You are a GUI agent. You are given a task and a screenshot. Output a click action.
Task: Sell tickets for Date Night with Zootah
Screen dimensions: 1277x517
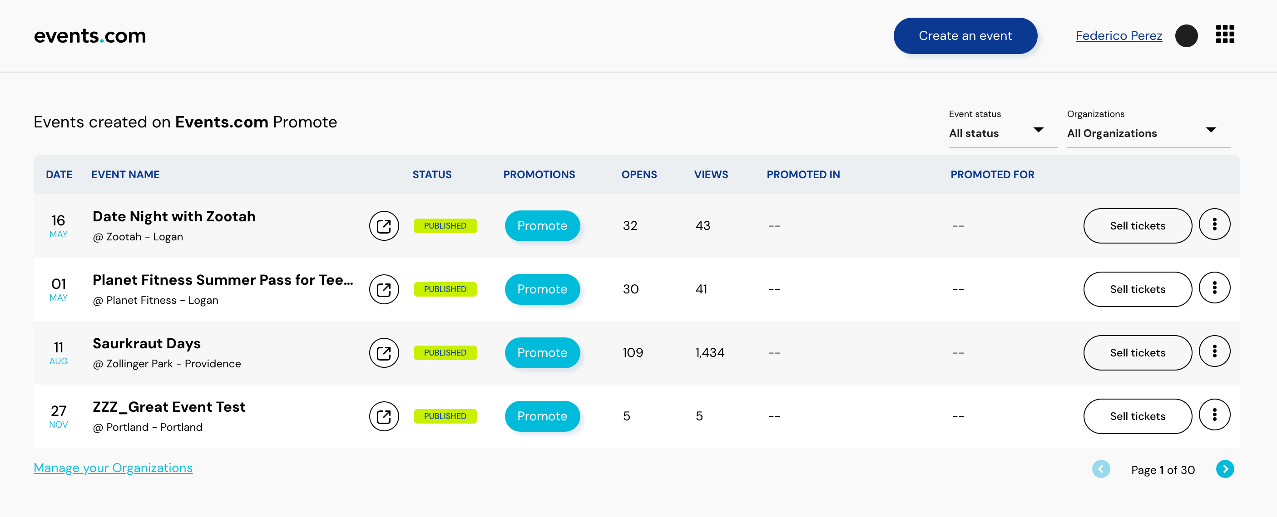click(1137, 226)
